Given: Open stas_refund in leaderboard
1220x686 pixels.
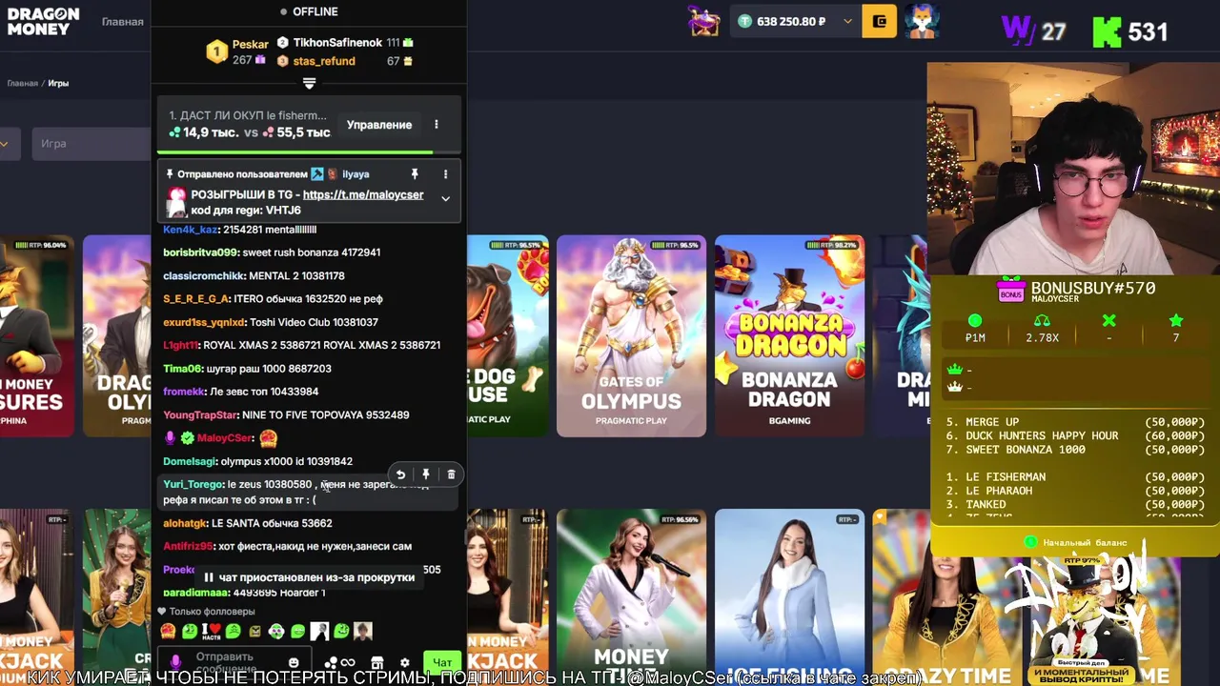Looking at the screenshot, I should (x=324, y=61).
